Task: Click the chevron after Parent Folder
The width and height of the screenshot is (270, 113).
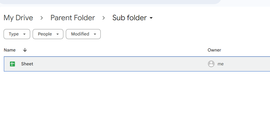Action: [103, 18]
